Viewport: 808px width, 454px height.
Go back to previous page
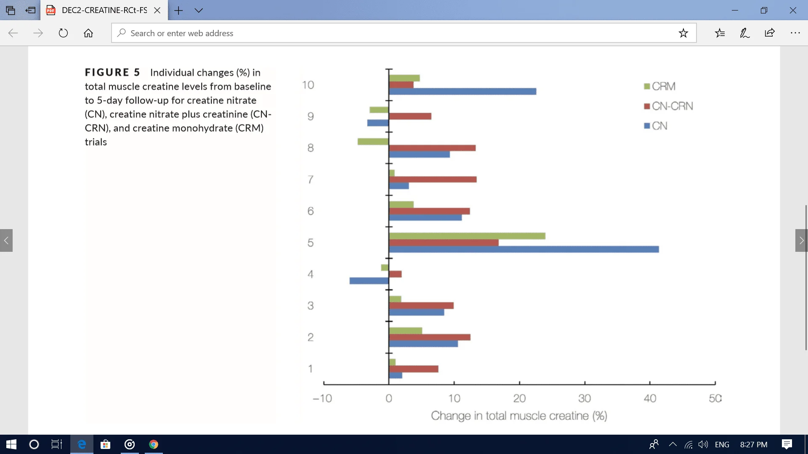point(13,33)
